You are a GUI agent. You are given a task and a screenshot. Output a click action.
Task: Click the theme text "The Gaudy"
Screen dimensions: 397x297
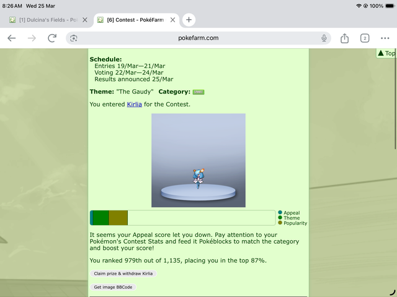coord(135,92)
